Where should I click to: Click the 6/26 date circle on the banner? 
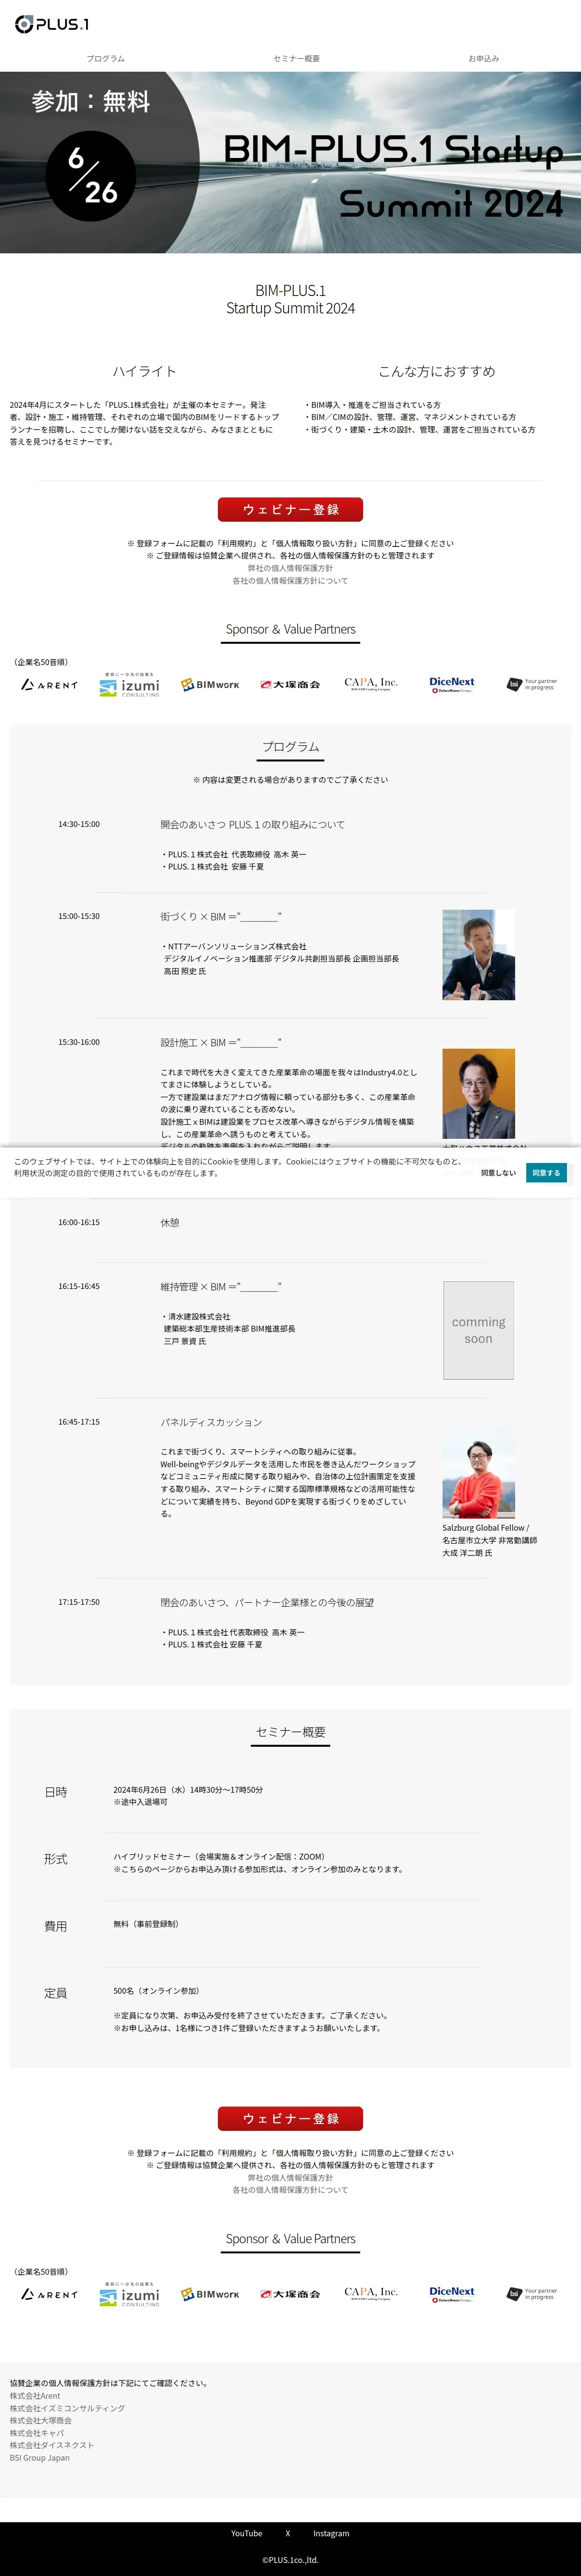tap(91, 176)
